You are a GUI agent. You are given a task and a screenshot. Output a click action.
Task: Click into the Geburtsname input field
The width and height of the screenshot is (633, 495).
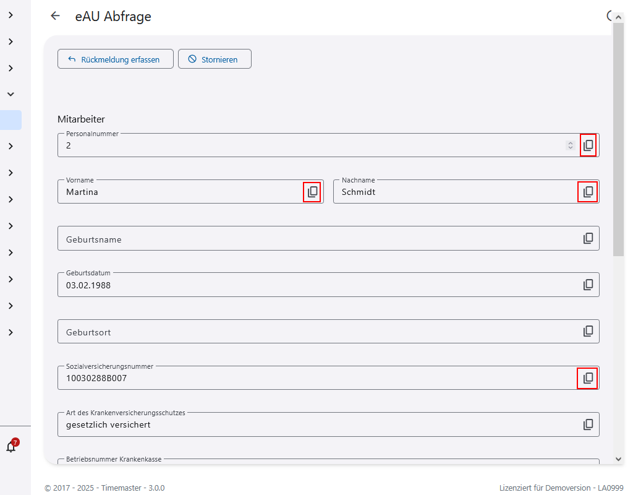(x=309, y=239)
